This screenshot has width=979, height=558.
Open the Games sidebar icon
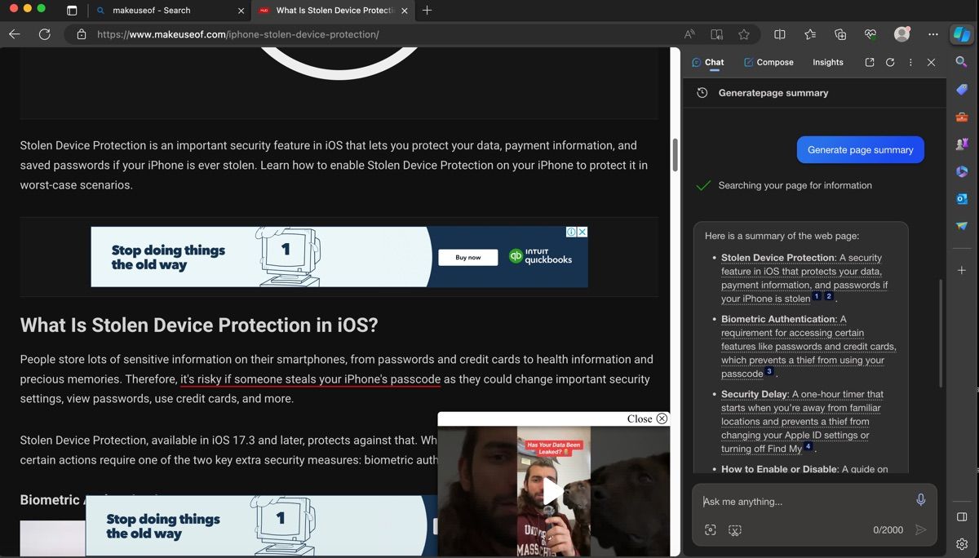tap(961, 144)
